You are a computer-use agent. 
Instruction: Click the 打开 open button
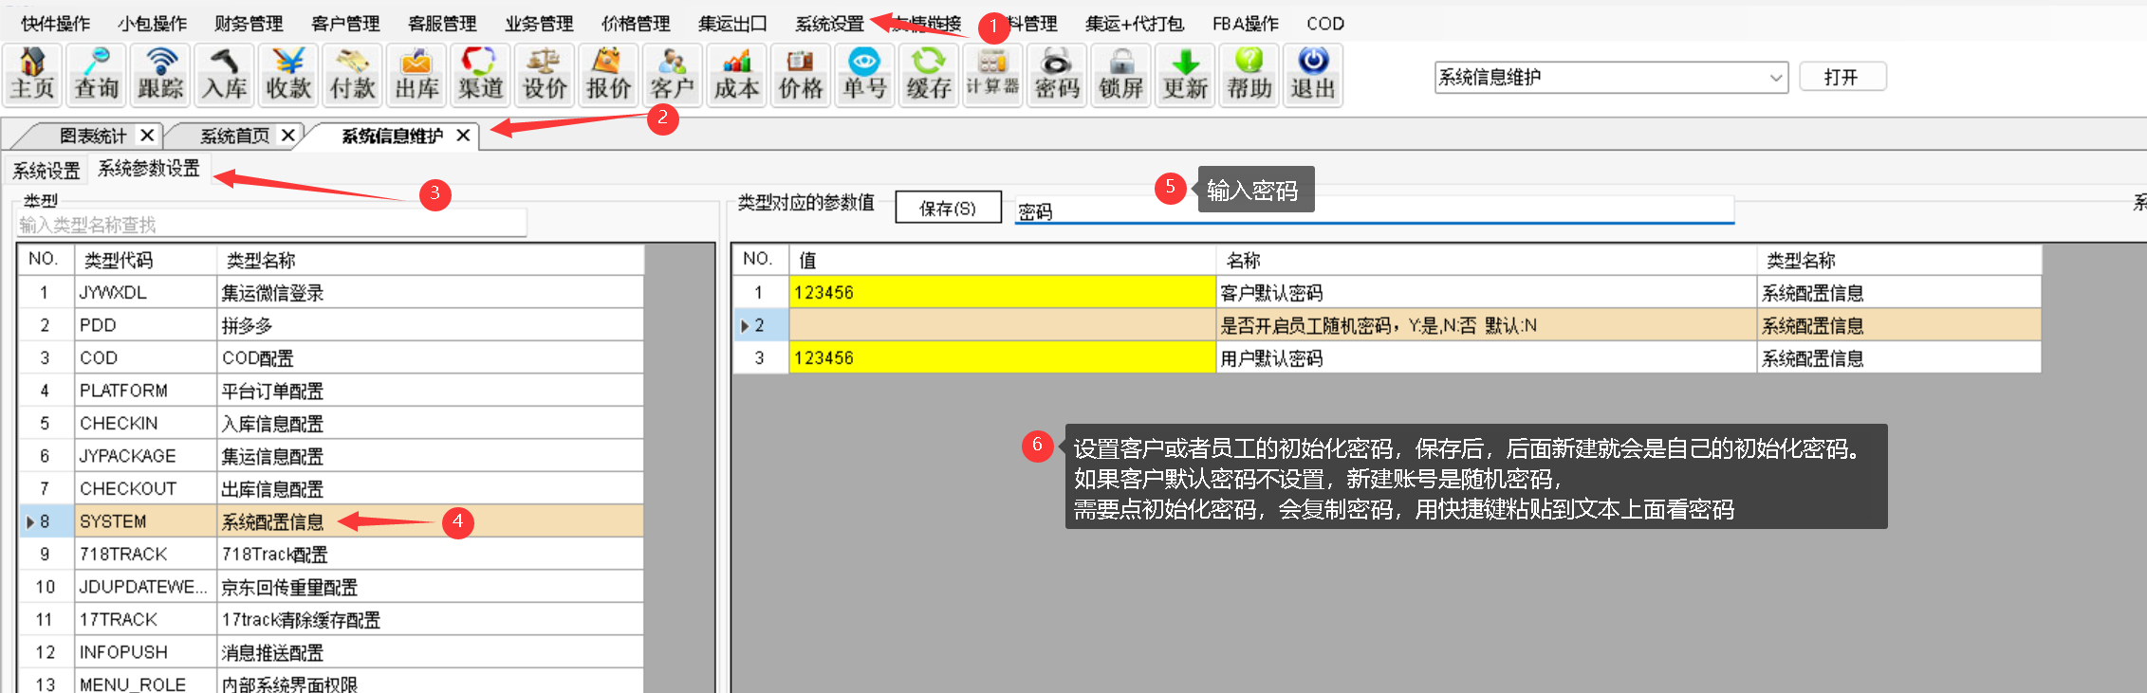(1842, 77)
